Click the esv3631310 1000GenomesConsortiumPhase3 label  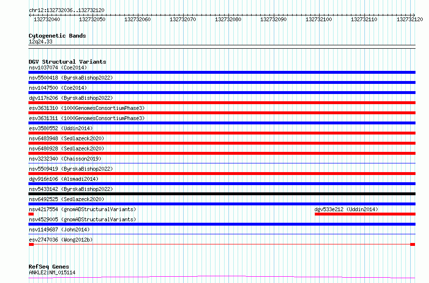(x=87, y=108)
